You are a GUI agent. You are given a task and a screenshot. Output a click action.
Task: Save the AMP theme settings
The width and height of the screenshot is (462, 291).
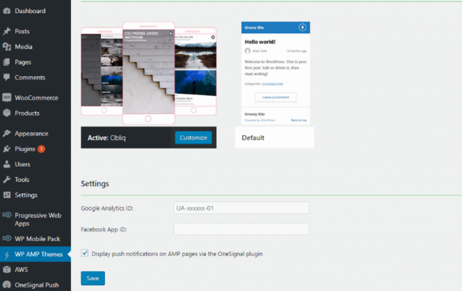(93, 278)
